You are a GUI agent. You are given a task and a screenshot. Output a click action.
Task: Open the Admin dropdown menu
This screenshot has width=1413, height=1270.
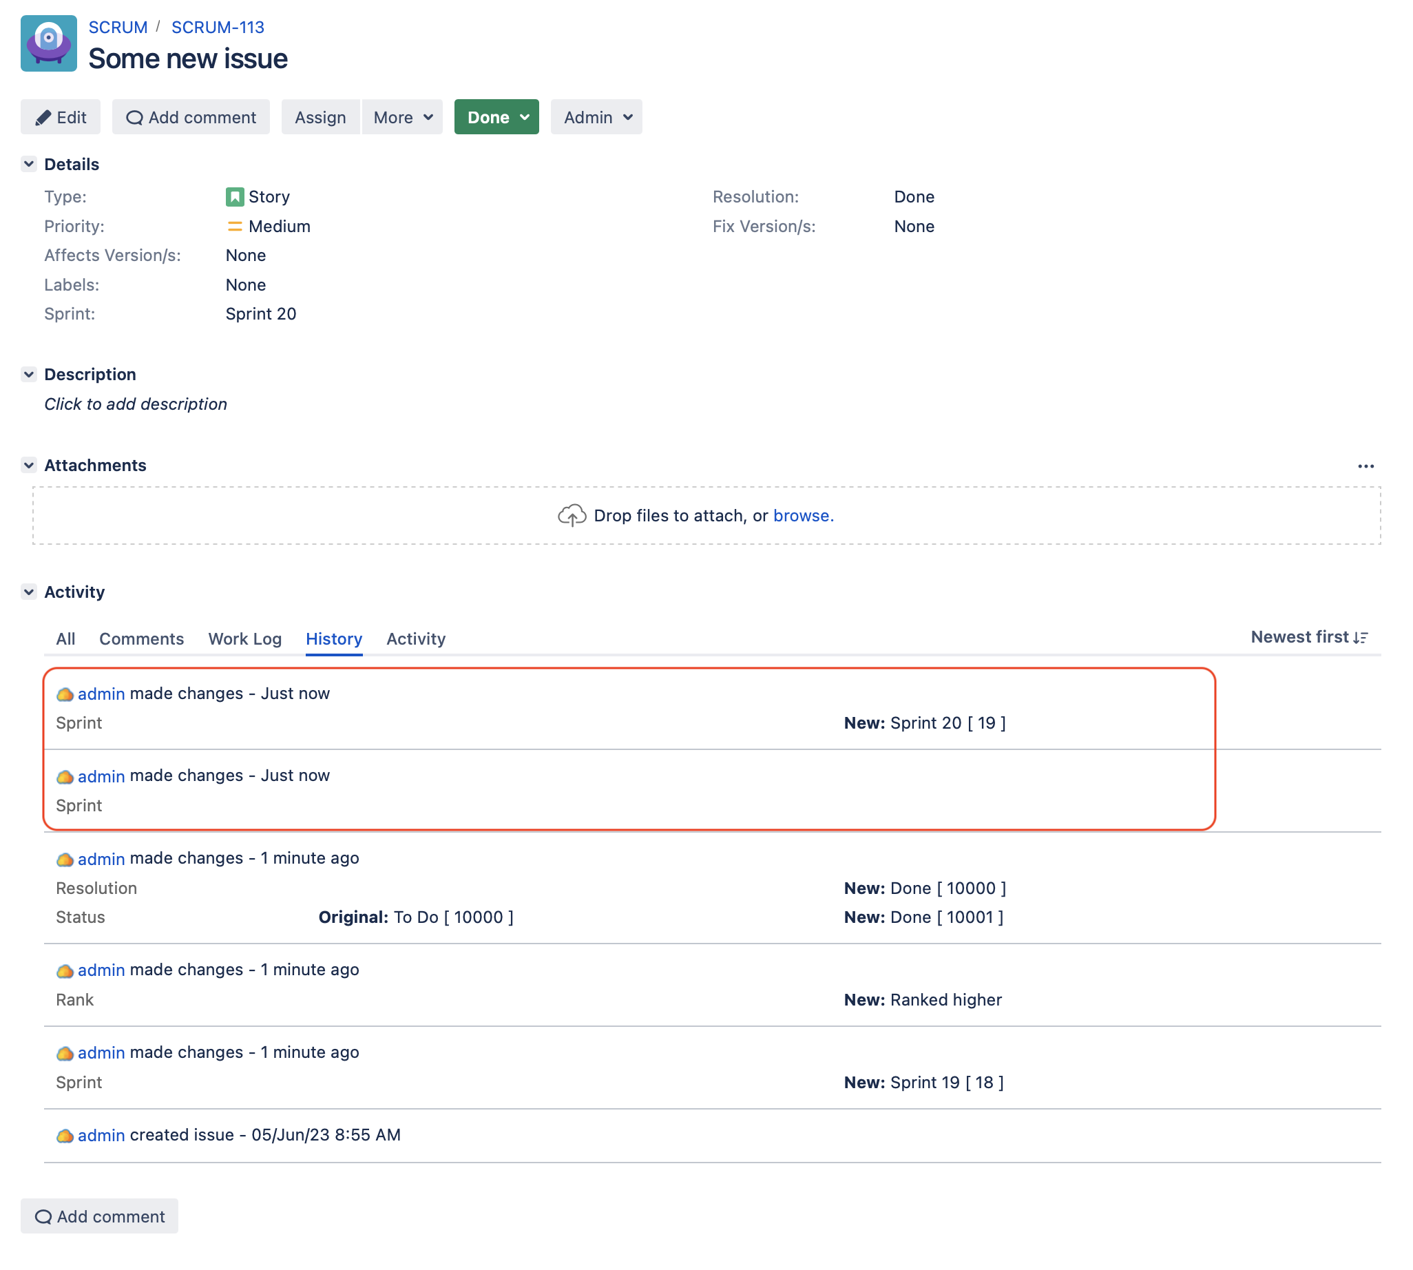pos(596,117)
